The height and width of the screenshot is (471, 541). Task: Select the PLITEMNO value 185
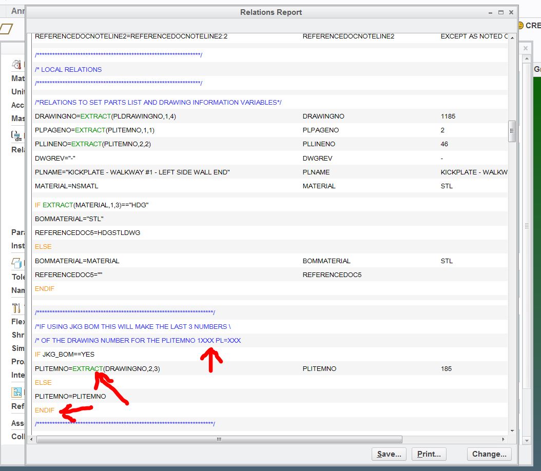pos(446,368)
